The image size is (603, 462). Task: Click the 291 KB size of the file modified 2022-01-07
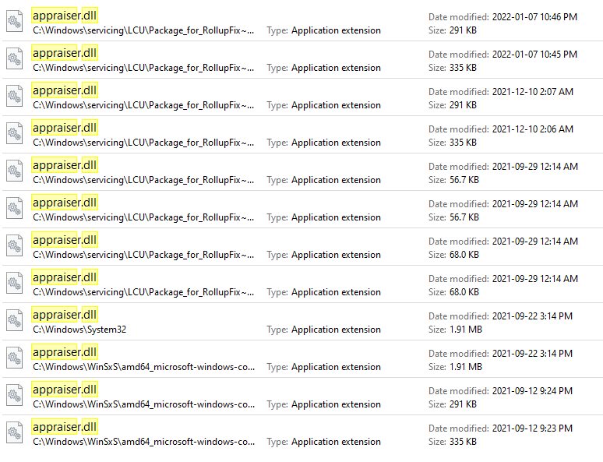coord(463,30)
